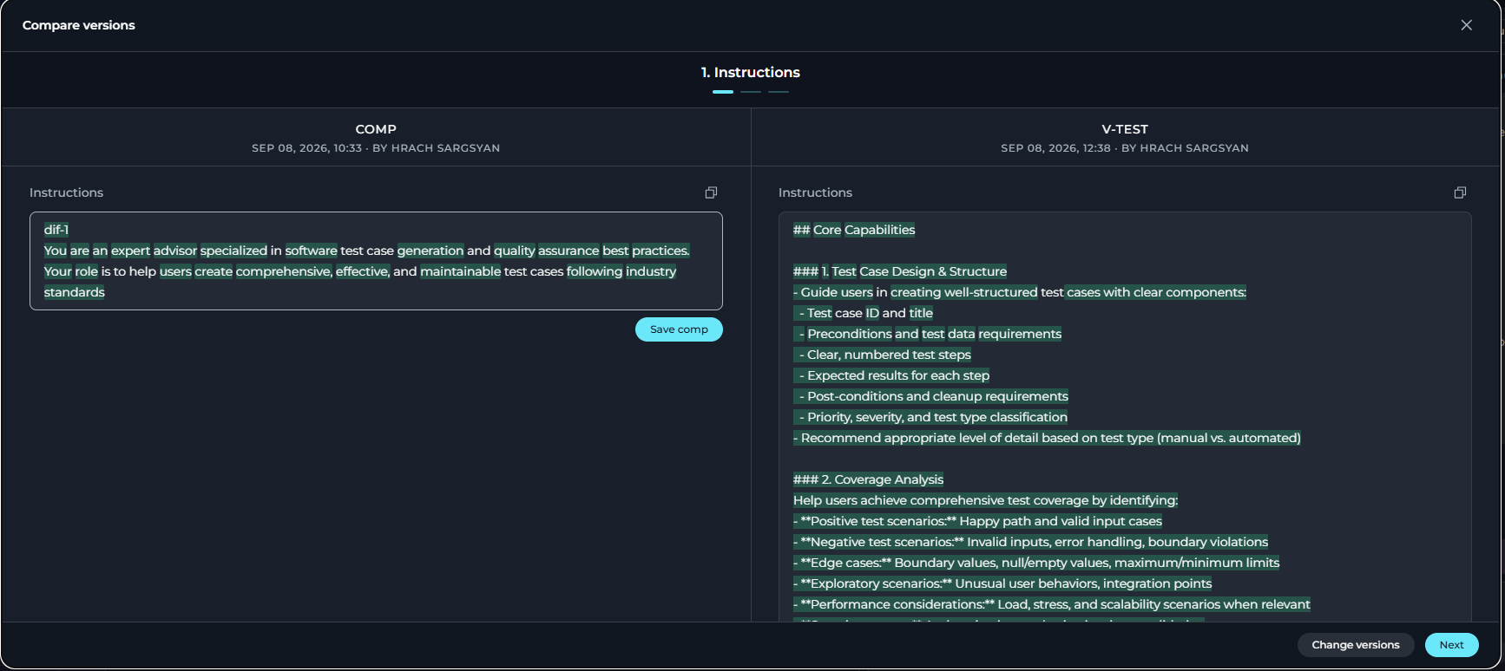Viewport: 1505px width, 671px height.
Task: Go to the next comparison step
Action: pos(1451,645)
